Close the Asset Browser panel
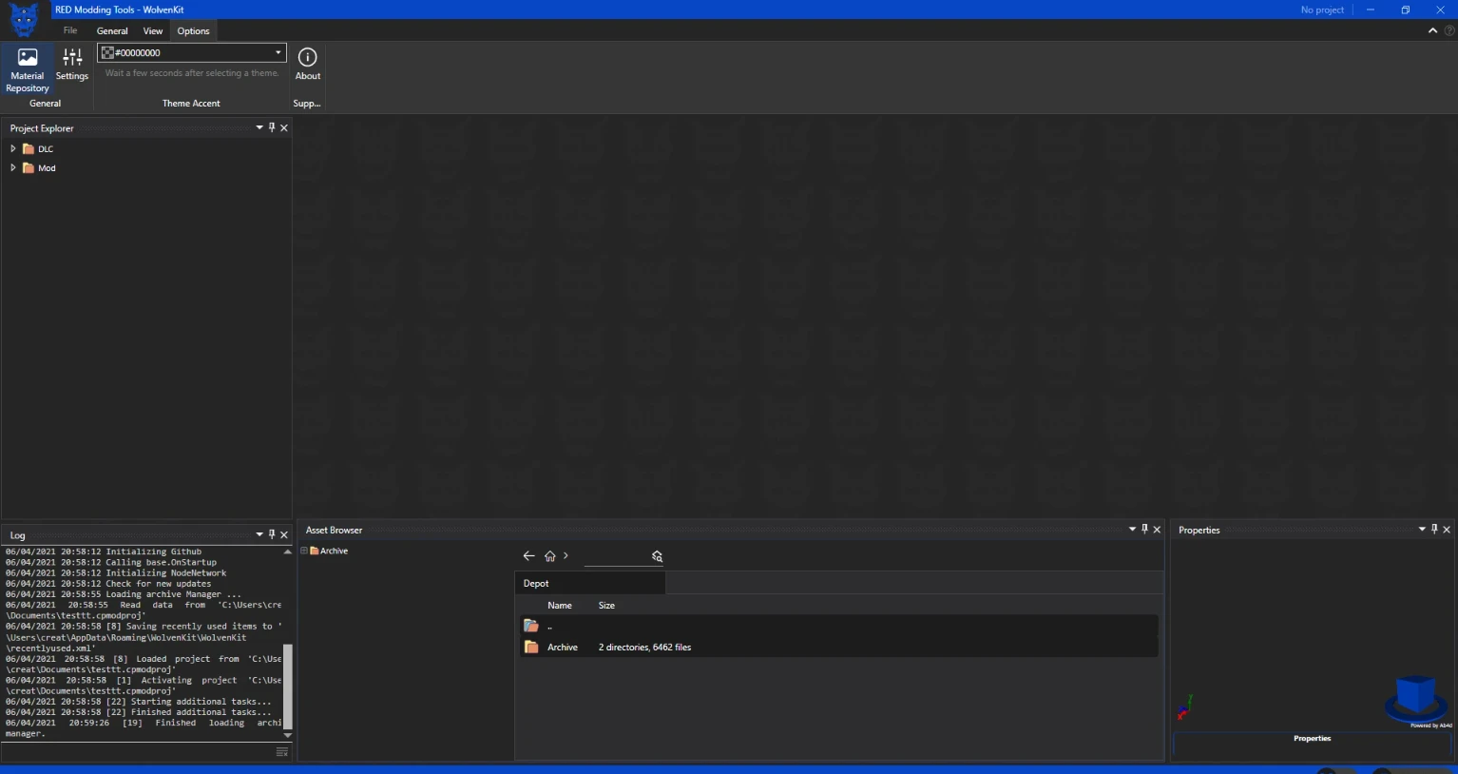Viewport: 1458px width, 774px height. click(1157, 530)
